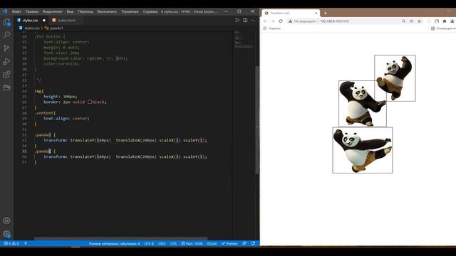The height and width of the screenshot is (256, 456).
Task: Place cursor on line 33 transform rule
Action: [x=125, y=140]
